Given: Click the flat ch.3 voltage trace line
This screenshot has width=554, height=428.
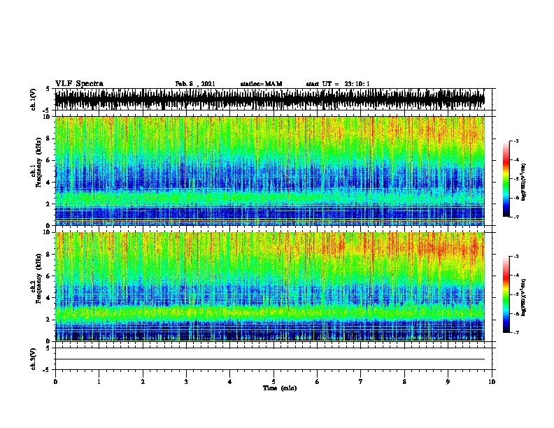Looking at the screenshot, I should 269,359.
